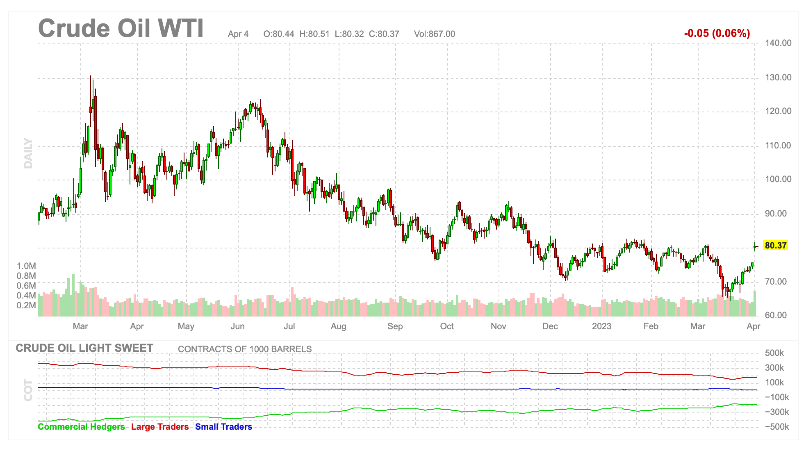The height and width of the screenshot is (451, 806).
Task: Click the Oct month label
Action: (x=447, y=326)
